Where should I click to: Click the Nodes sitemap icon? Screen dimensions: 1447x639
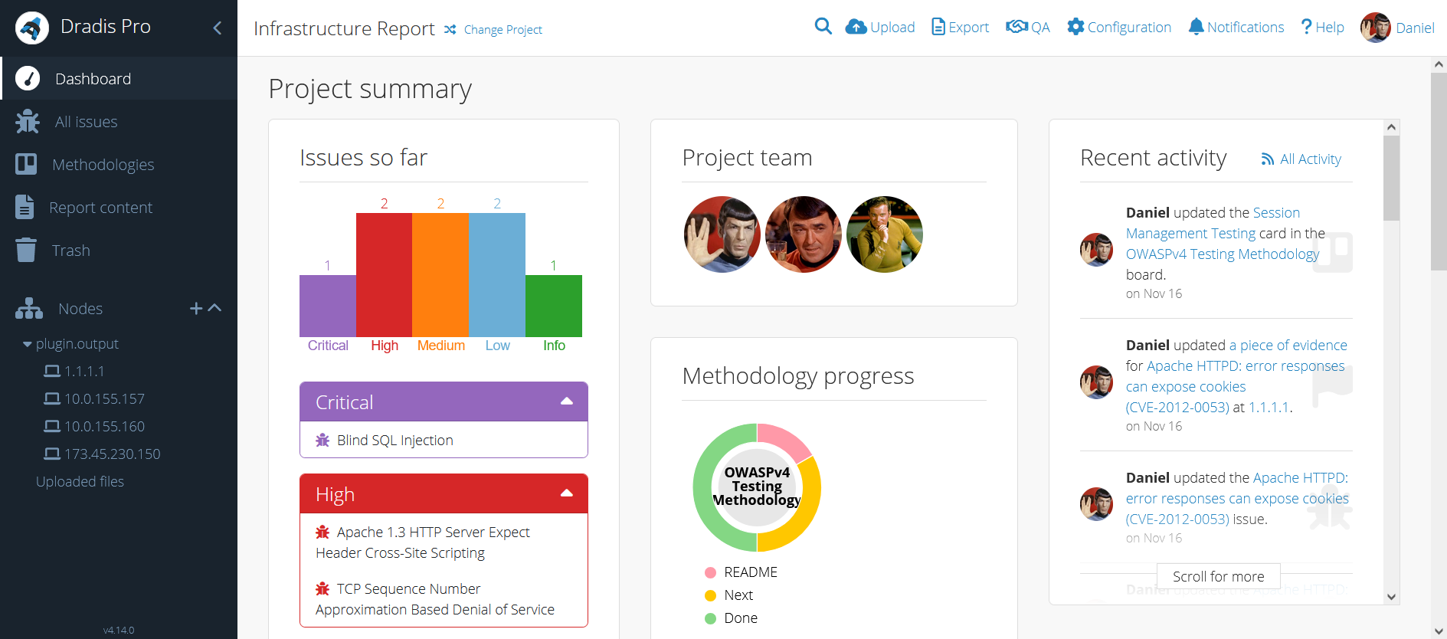point(29,308)
